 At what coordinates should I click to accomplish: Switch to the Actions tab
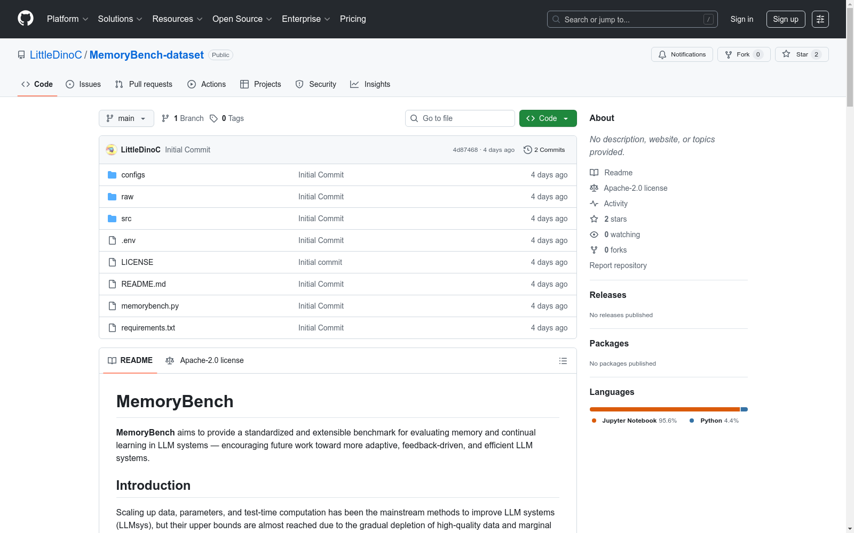[x=207, y=84]
